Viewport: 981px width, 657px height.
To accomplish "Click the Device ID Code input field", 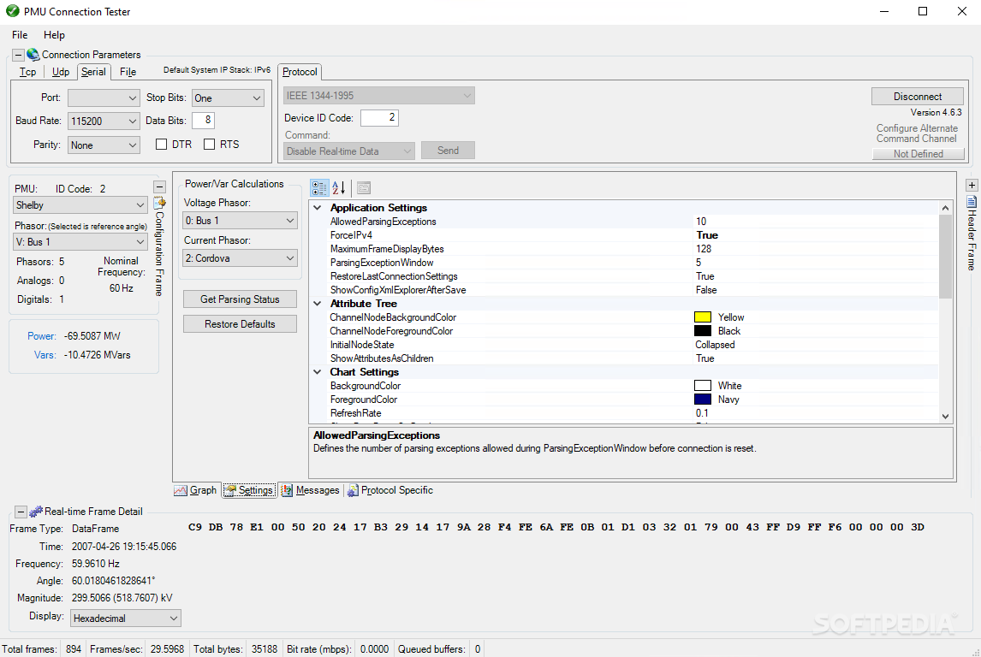I will [379, 117].
